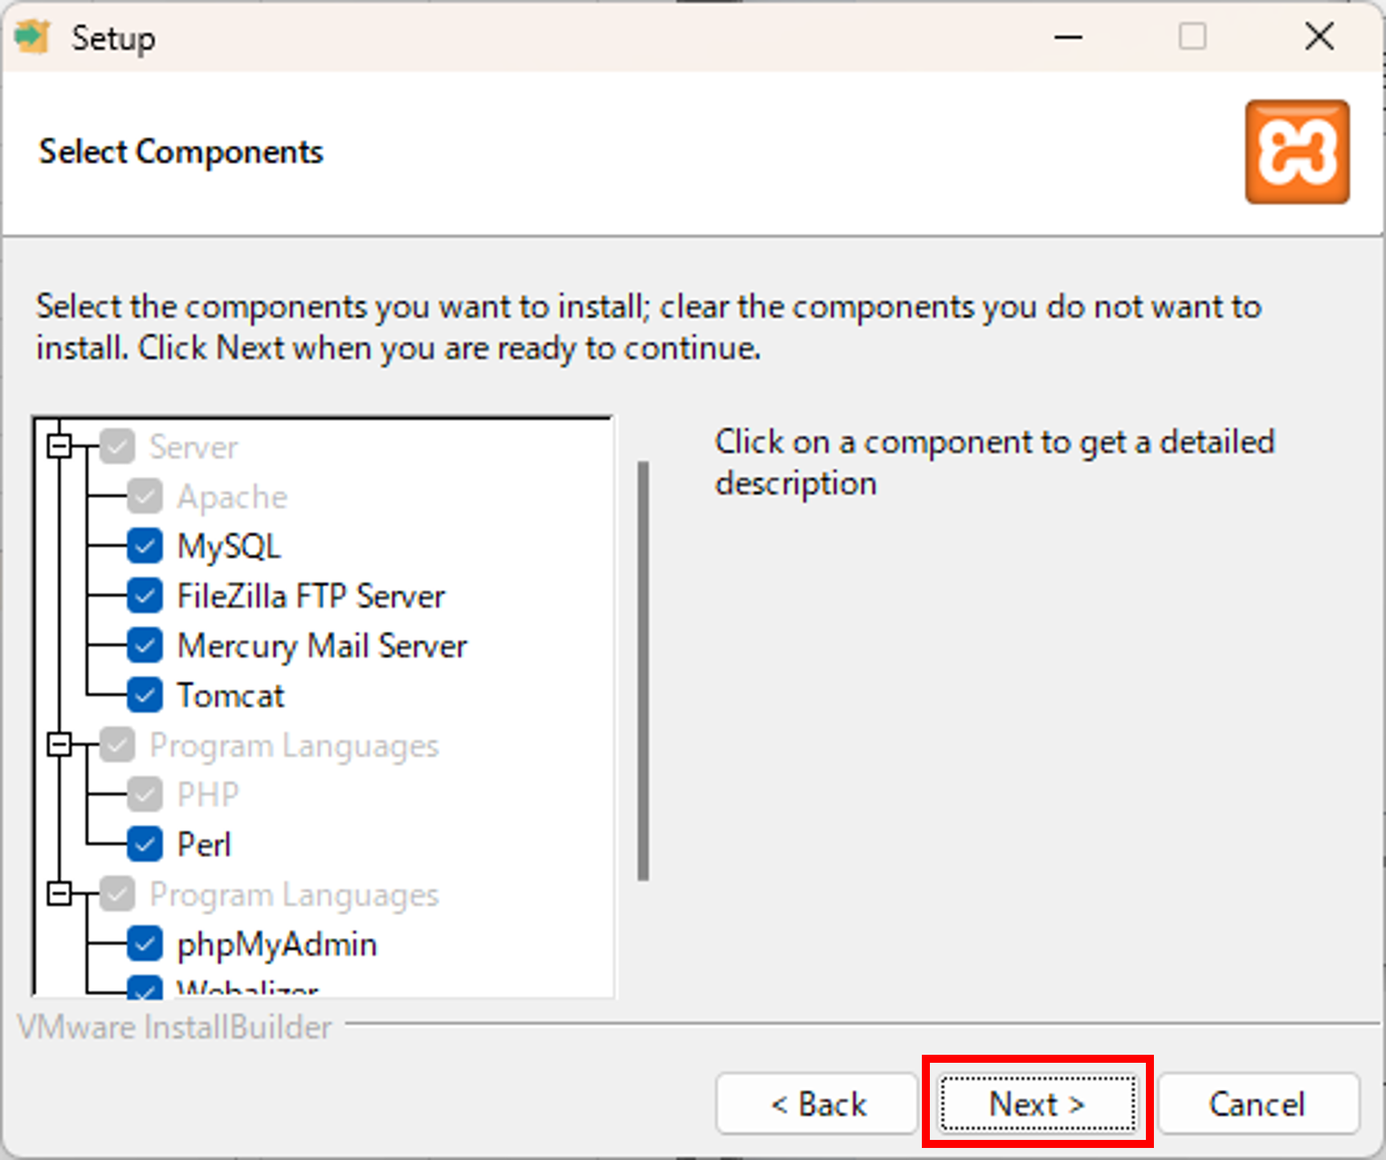The width and height of the screenshot is (1386, 1160).
Task: Select PHP to view its description
Action: click(x=206, y=794)
